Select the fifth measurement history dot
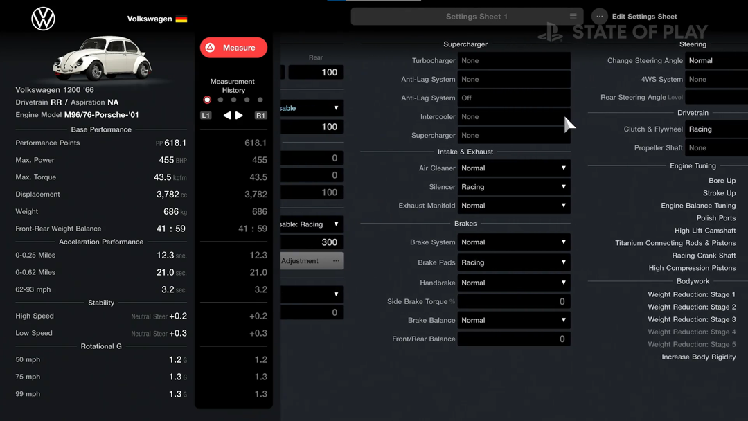748x421 pixels. point(260,100)
